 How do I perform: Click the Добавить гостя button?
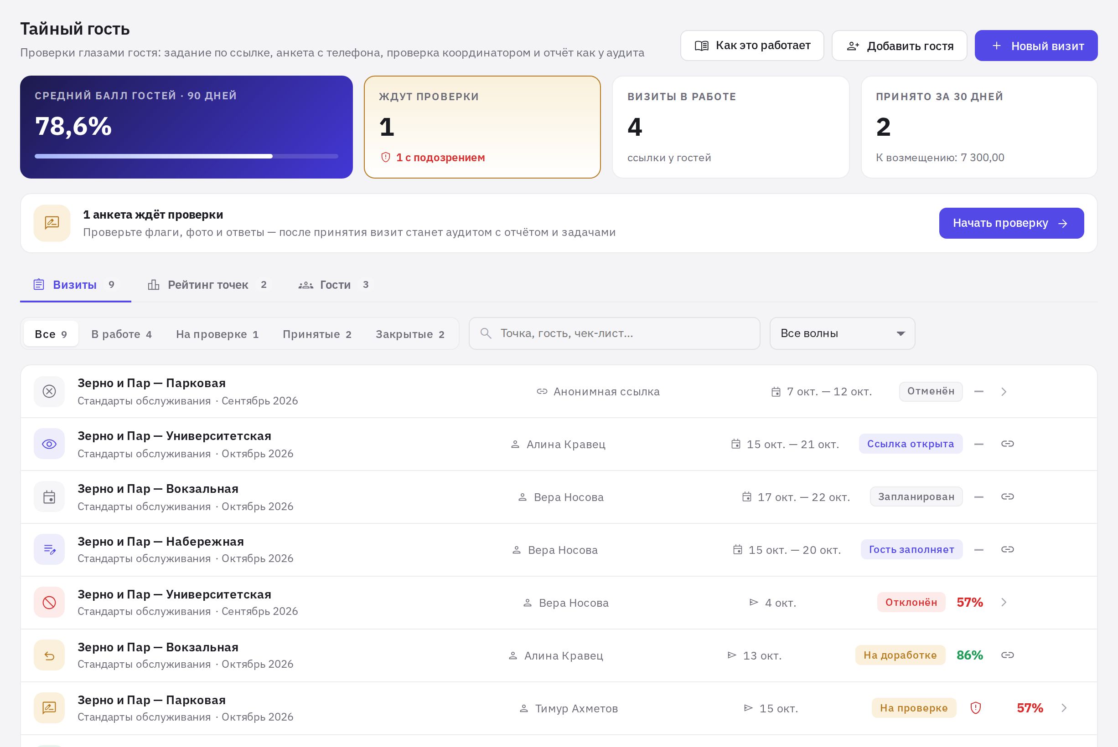[x=899, y=46]
